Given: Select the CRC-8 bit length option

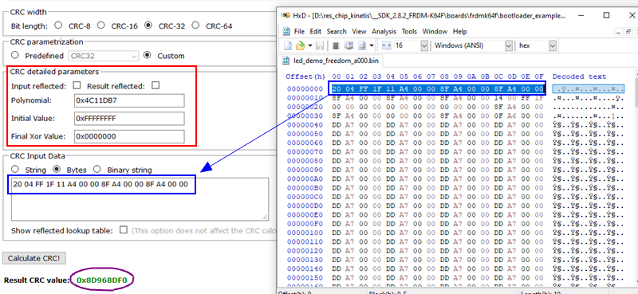Looking at the screenshot, I should pos(58,25).
